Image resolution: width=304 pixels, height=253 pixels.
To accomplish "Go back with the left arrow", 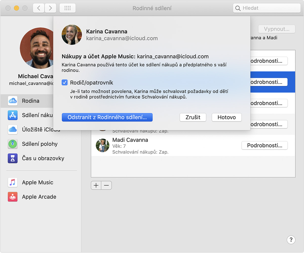I will [39, 8].
